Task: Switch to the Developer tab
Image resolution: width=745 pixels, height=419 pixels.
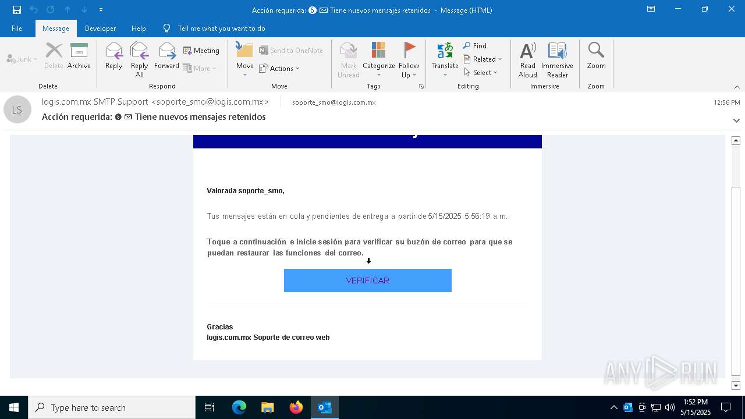Action: coord(100,28)
